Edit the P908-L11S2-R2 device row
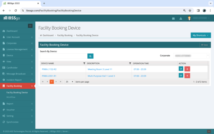Viewport: 214px width, 134px height. (181, 69)
